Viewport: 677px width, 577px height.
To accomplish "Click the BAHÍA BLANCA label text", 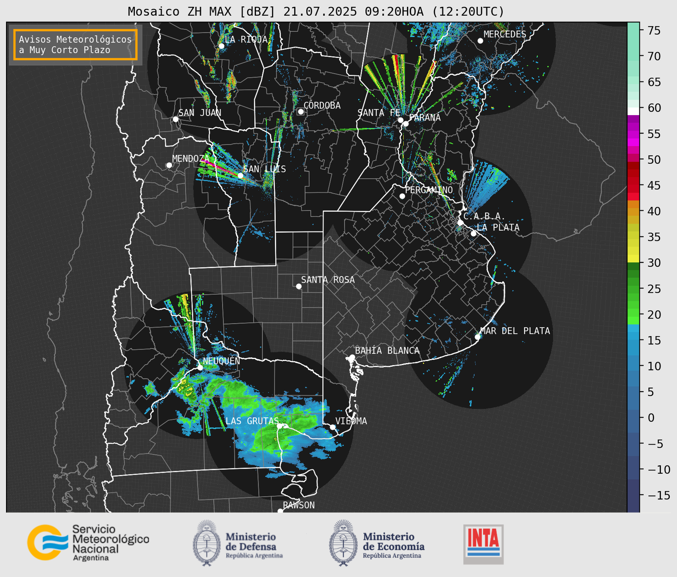I will (387, 351).
